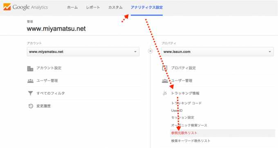Click the Google Analytics wordmark text
Screen dimensions: 278x148
[x=30, y=7]
